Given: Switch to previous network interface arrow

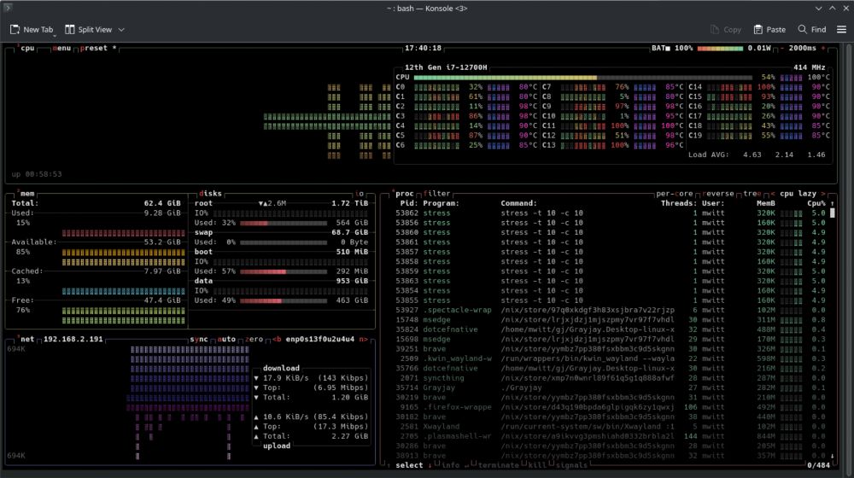Looking at the screenshot, I should 277,339.
